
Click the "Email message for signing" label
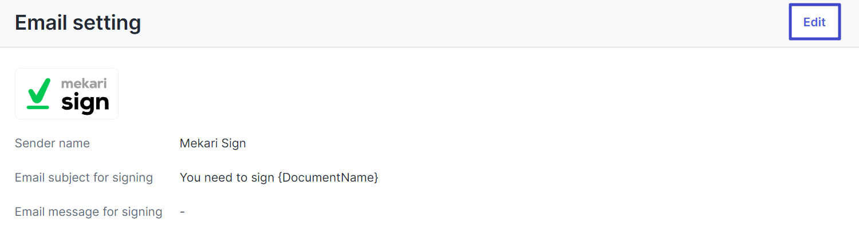88,212
